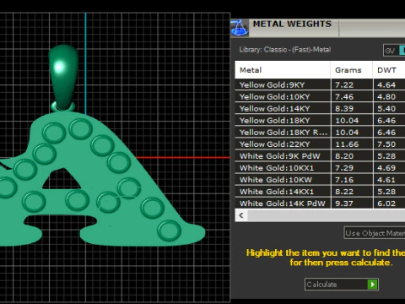Select the White Gold:14K PdW row
This screenshot has height=304, width=405.
[320, 204]
